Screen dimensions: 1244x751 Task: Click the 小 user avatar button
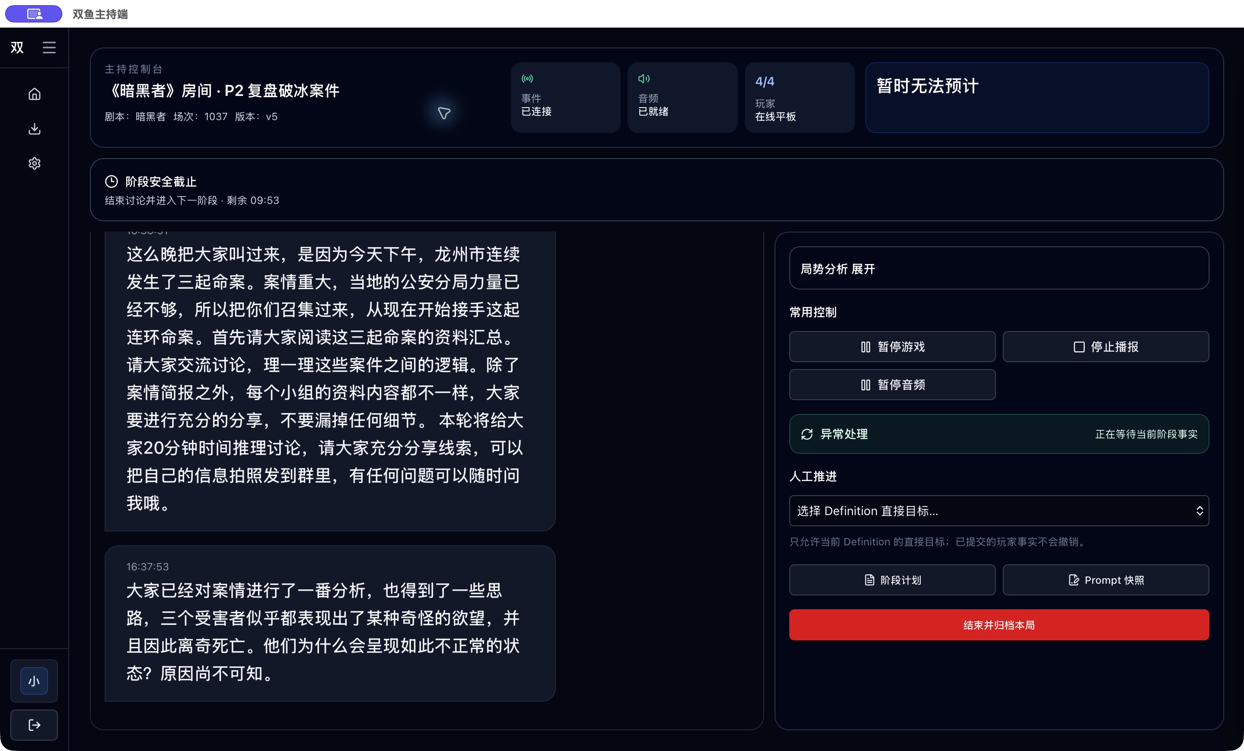[34, 681]
